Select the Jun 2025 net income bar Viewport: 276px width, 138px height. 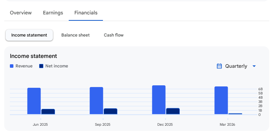tap(48, 112)
